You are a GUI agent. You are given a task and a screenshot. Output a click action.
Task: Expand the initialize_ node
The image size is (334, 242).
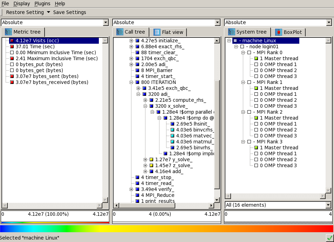click(131, 41)
